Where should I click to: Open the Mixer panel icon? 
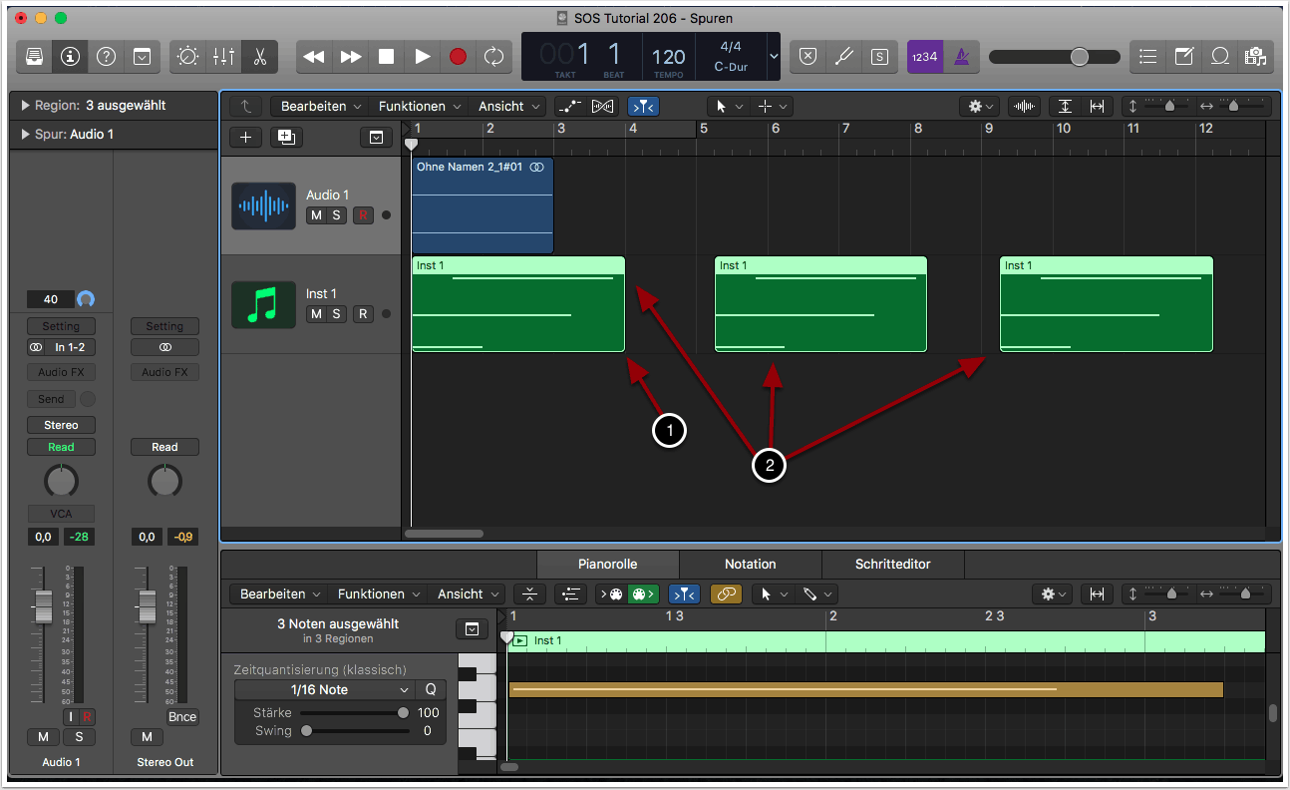point(223,57)
